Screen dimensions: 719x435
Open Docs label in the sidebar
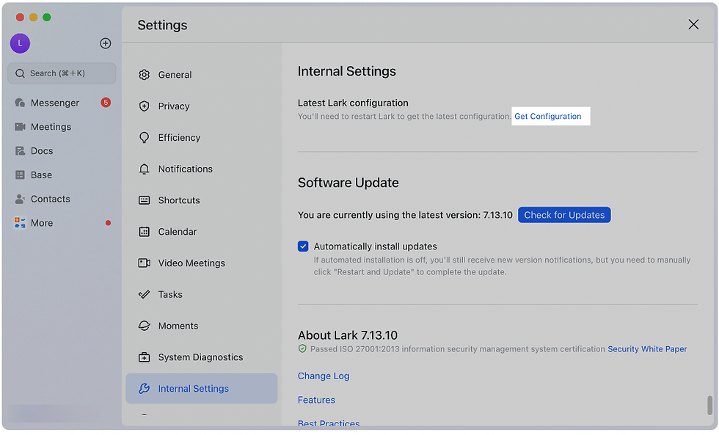coord(42,151)
